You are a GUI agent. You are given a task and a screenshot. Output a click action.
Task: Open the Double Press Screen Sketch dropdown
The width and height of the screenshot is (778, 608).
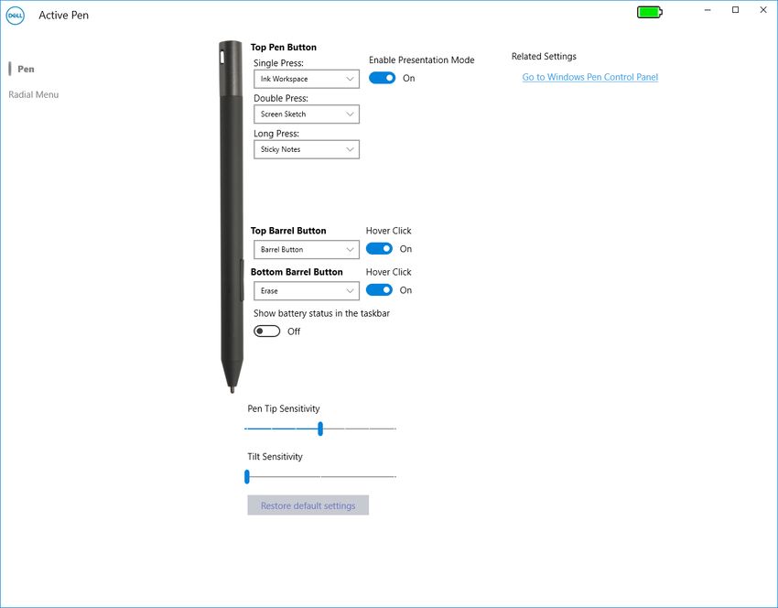[306, 114]
